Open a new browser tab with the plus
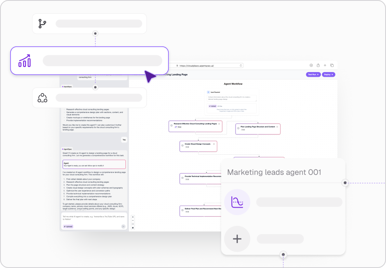 click(324, 65)
